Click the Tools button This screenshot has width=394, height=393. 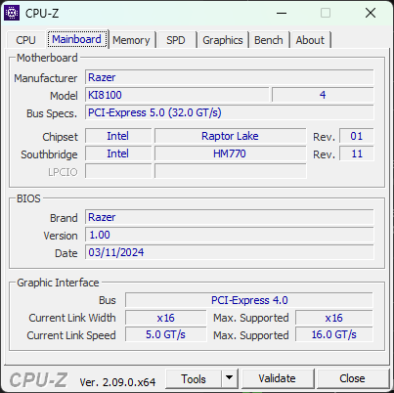tap(194, 378)
